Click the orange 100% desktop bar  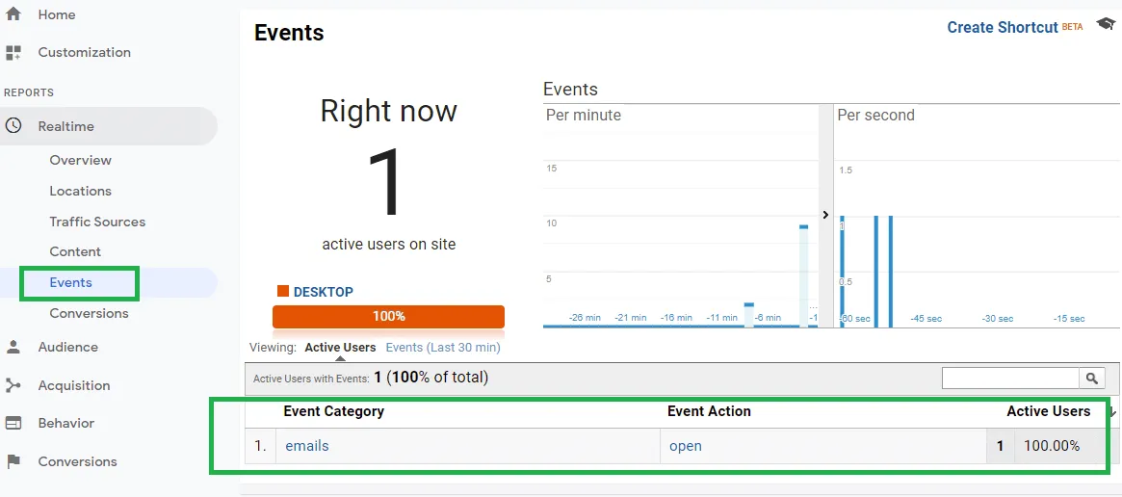388,316
